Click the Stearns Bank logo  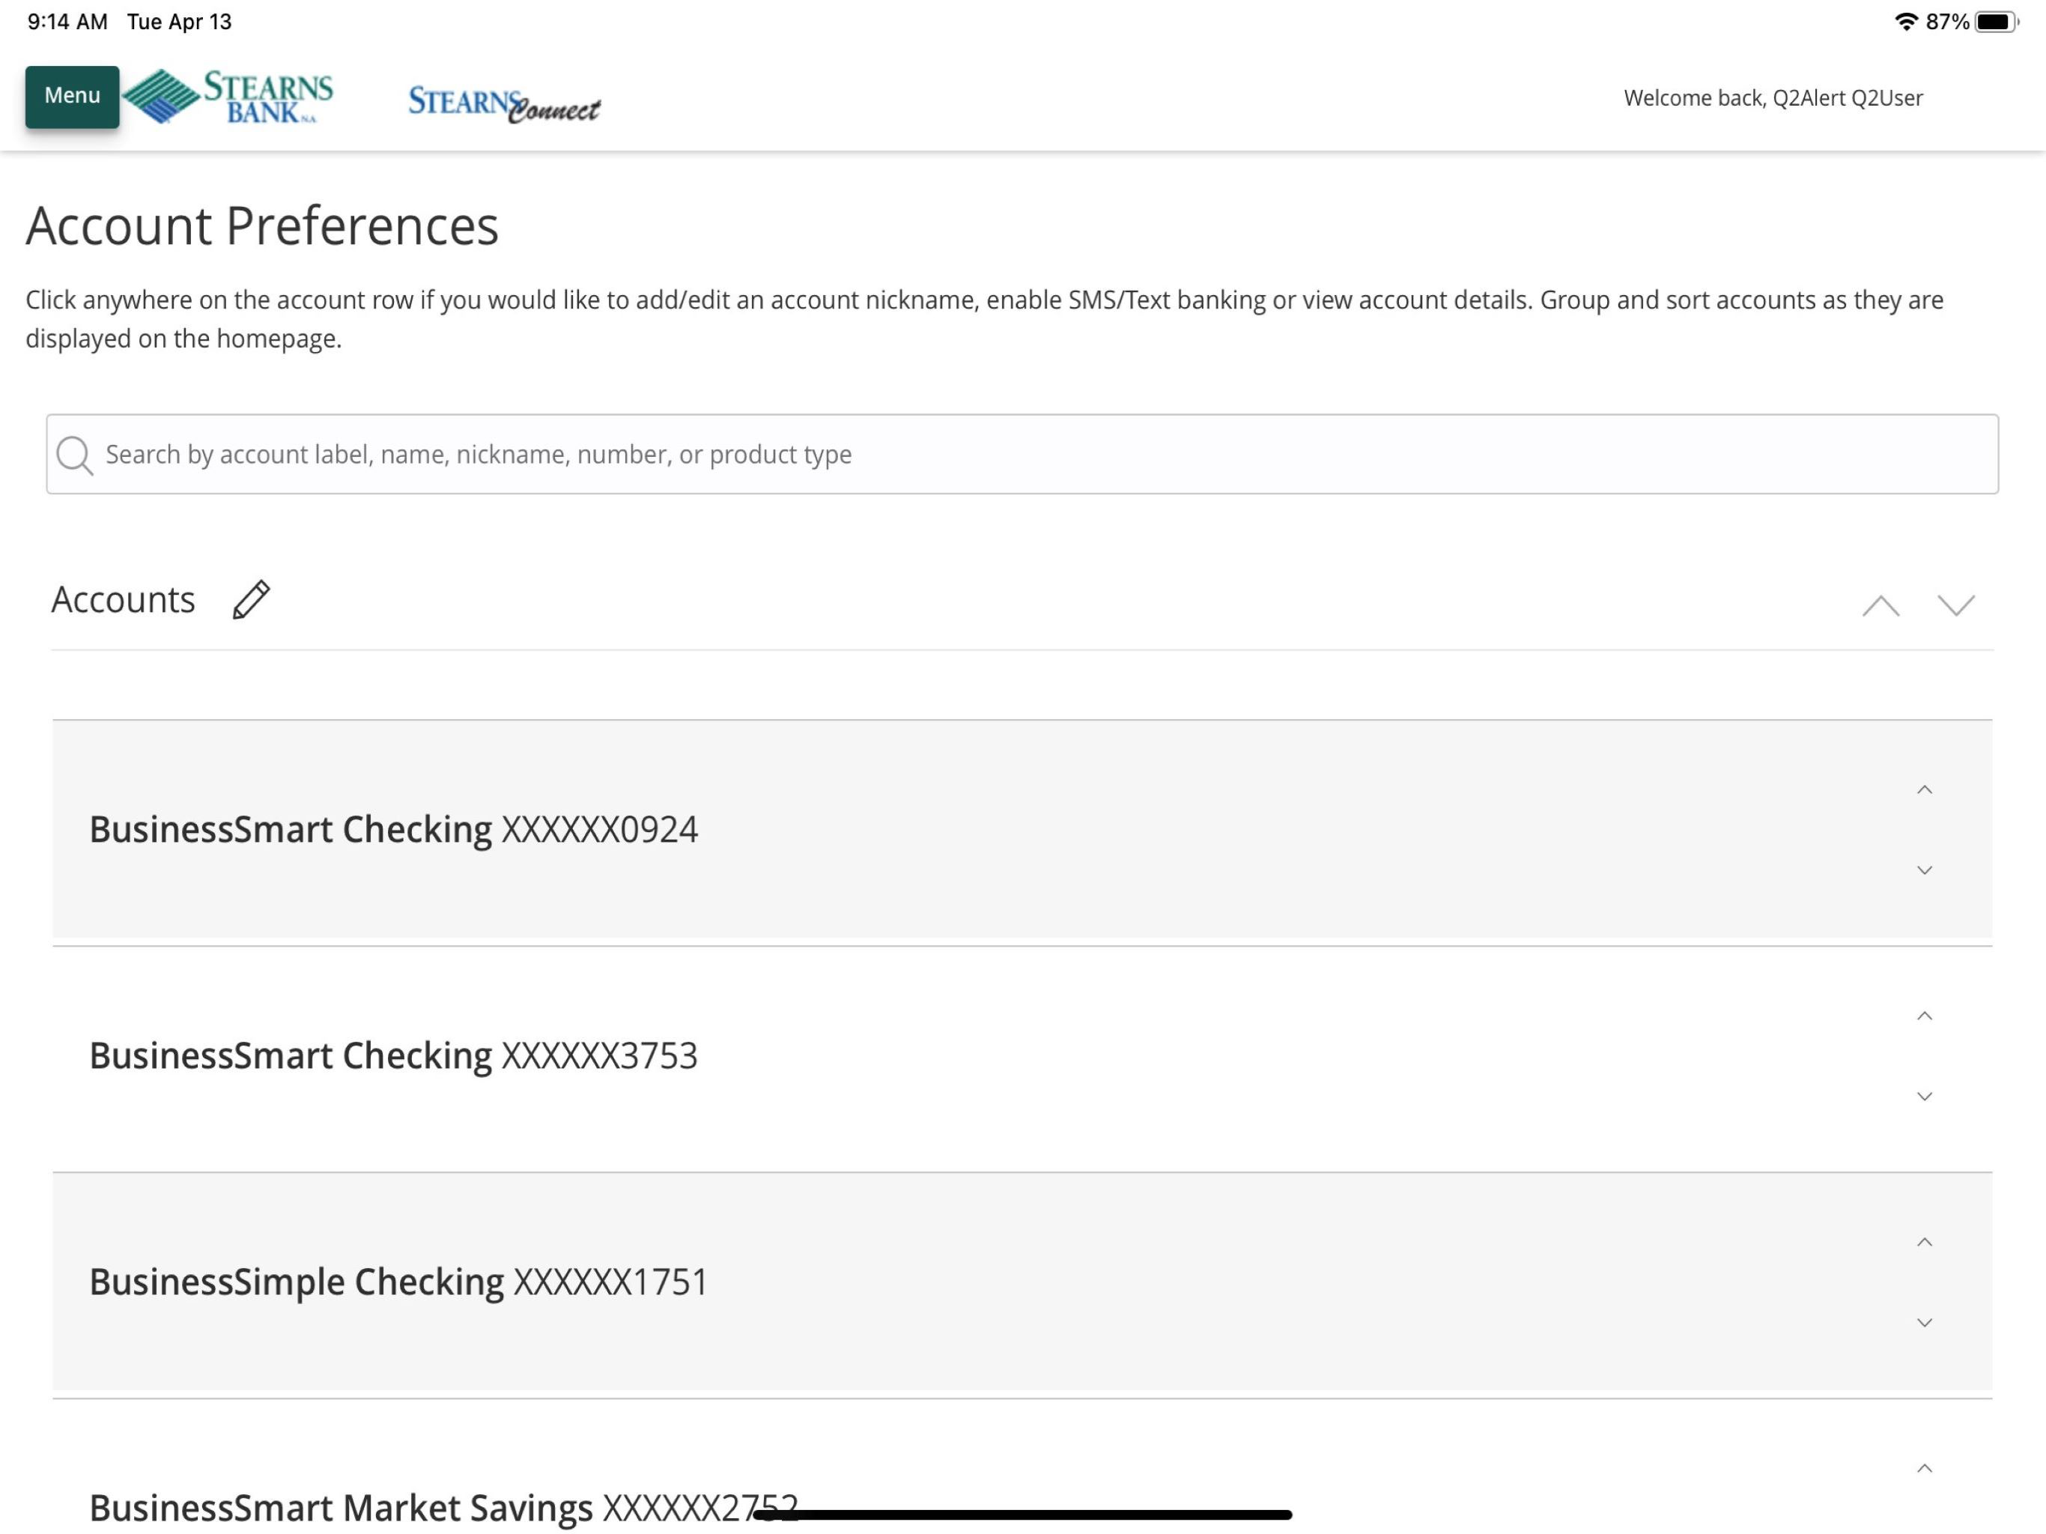click(x=228, y=96)
